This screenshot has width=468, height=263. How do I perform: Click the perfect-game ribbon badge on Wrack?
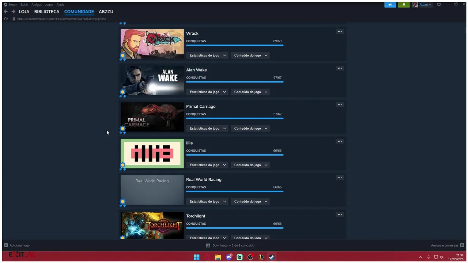[122, 57]
